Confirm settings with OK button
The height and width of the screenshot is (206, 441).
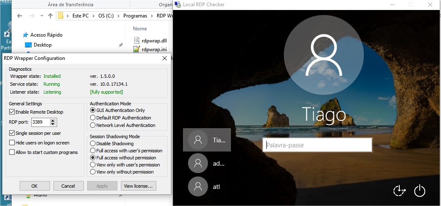(35, 186)
